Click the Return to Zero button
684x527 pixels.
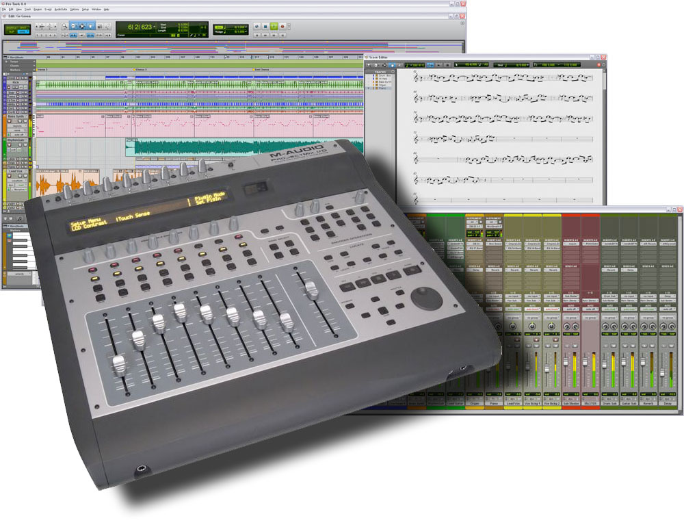pyautogui.click(x=257, y=35)
